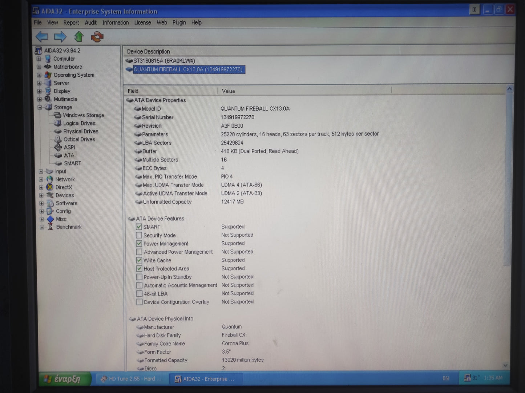The height and width of the screenshot is (393, 525).
Task: Click the Back navigation arrow
Action: coord(42,37)
